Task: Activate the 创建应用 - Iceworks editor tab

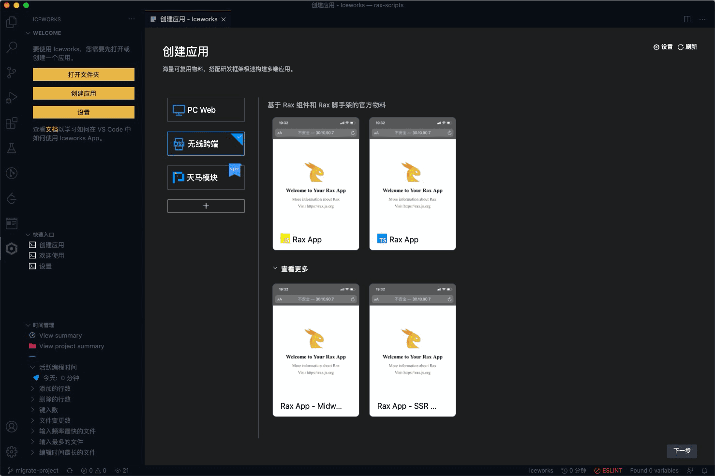Action: coord(188,19)
